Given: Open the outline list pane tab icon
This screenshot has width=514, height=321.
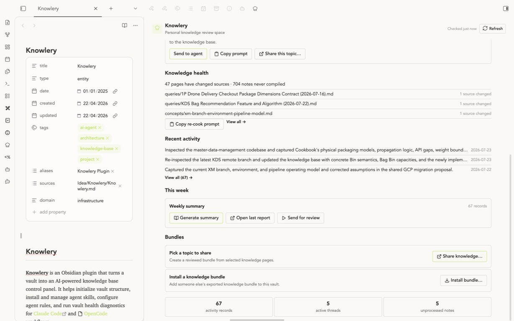Looking at the screenshot, I should 190,8.
